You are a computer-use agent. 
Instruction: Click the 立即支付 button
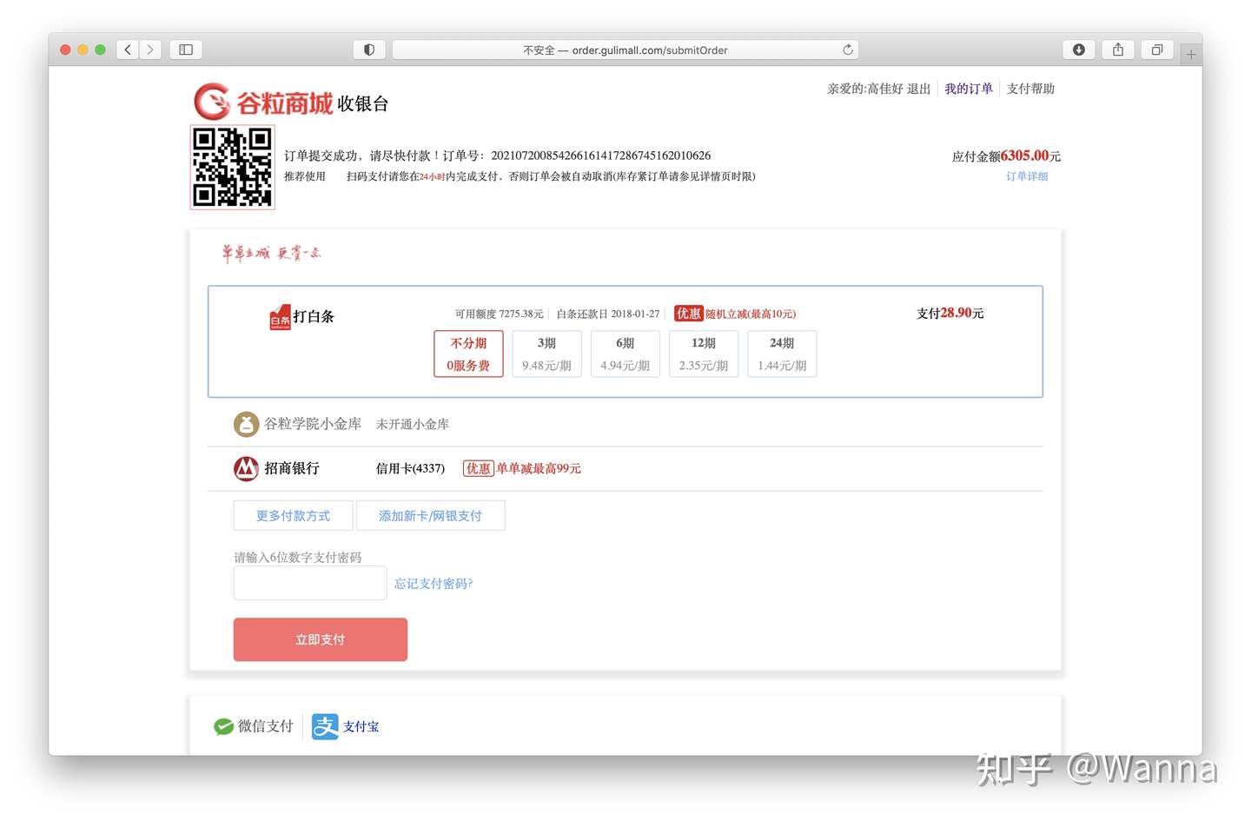tap(321, 639)
